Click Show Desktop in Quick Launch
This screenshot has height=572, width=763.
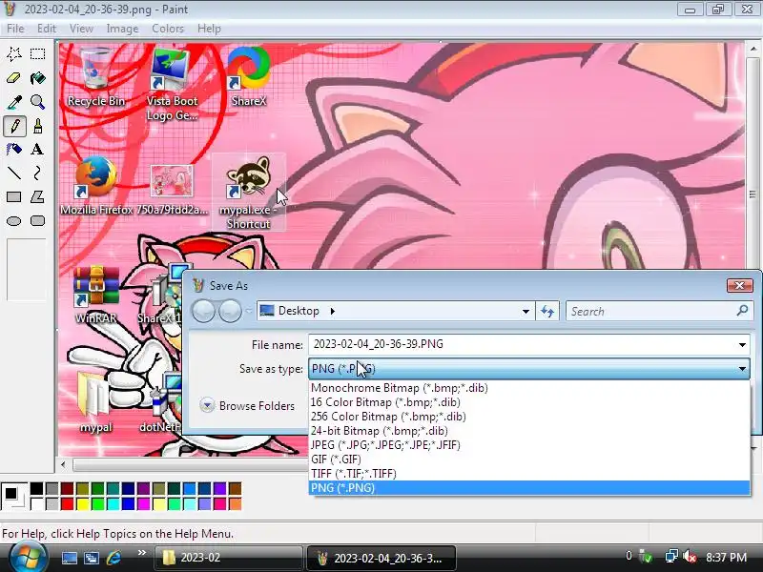click(x=69, y=558)
